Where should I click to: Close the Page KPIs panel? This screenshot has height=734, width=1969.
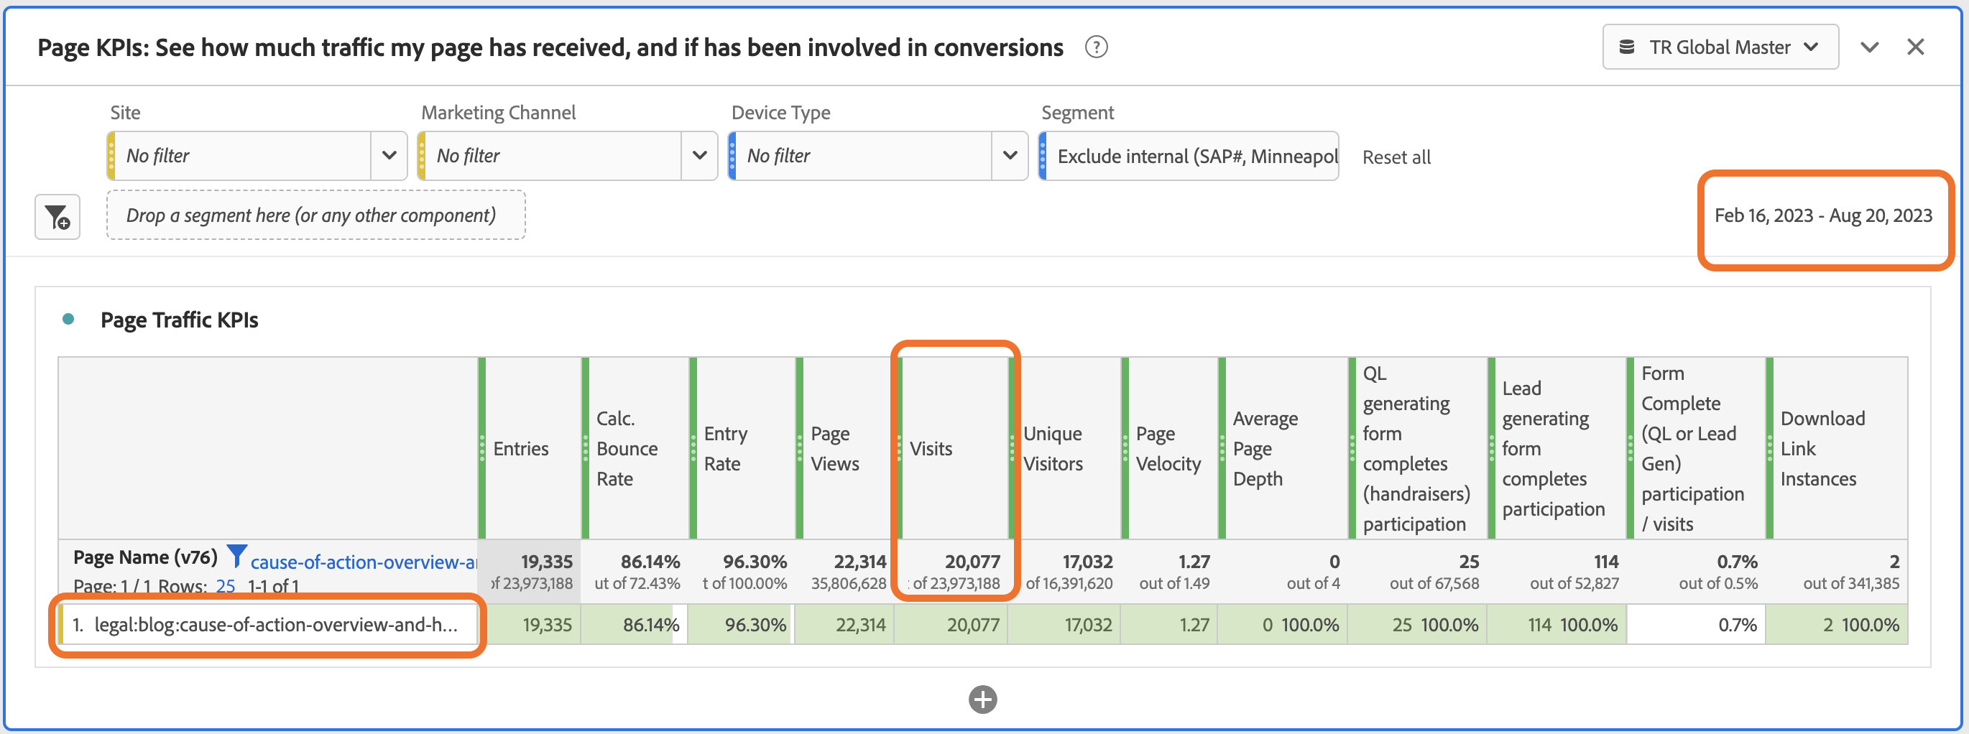point(1916,47)
